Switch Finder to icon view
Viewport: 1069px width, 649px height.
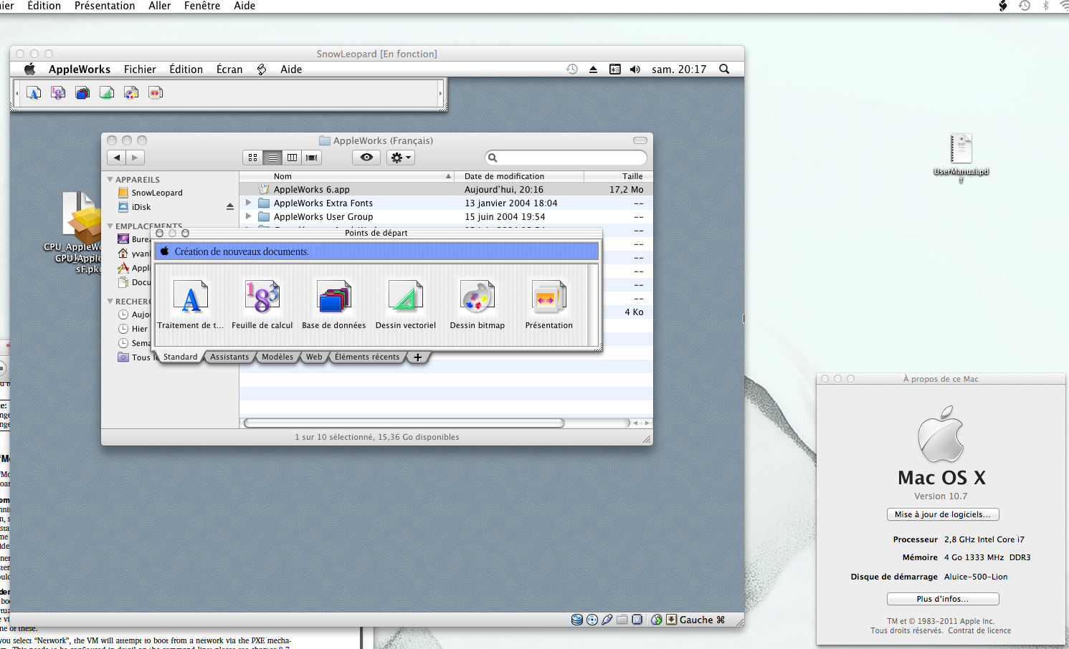click(x=253, y=158)
